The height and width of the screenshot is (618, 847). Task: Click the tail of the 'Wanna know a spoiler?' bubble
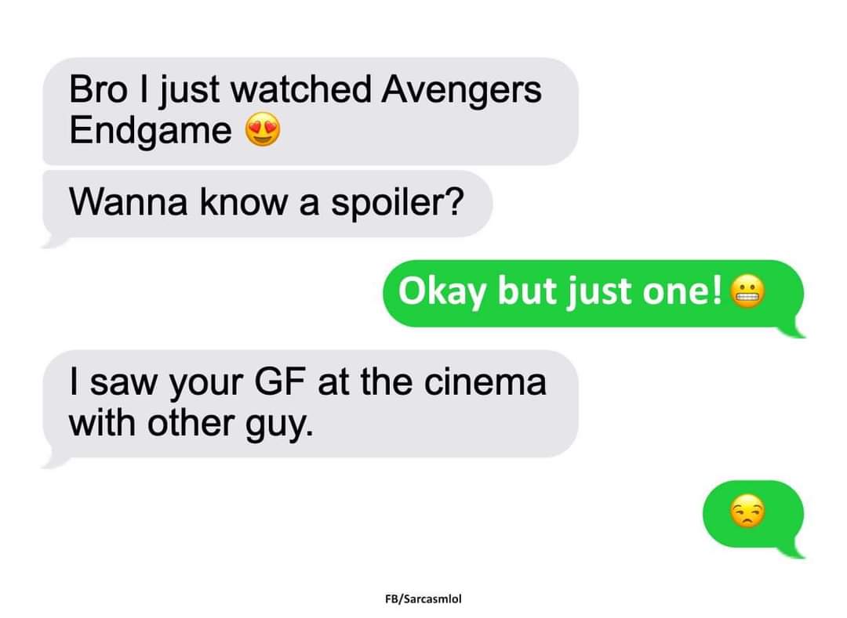(x=54, y=240)
